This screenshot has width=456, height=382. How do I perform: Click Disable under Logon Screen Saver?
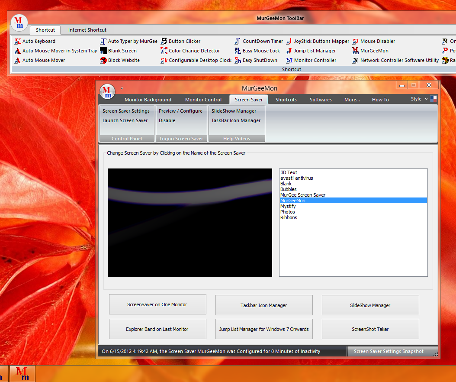click(167, 120)
